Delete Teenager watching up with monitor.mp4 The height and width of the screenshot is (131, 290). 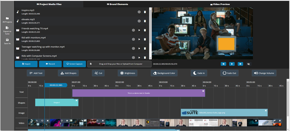(x=145, y=48)
